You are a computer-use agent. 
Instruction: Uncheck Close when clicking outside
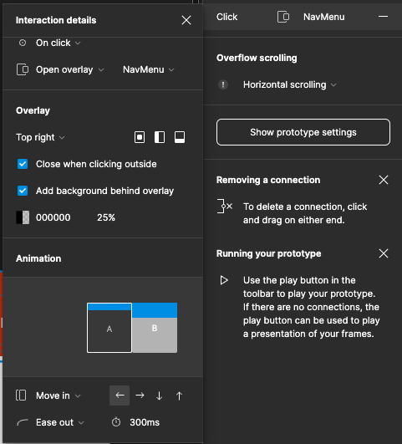23,164
